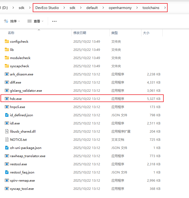Click the 应用程序扩展 type of libusb_shared.dll
This screenshot has width=189, height=198.
(121, 132)
